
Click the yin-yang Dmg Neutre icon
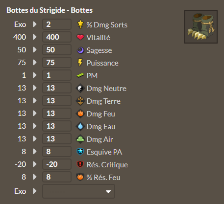80,88
